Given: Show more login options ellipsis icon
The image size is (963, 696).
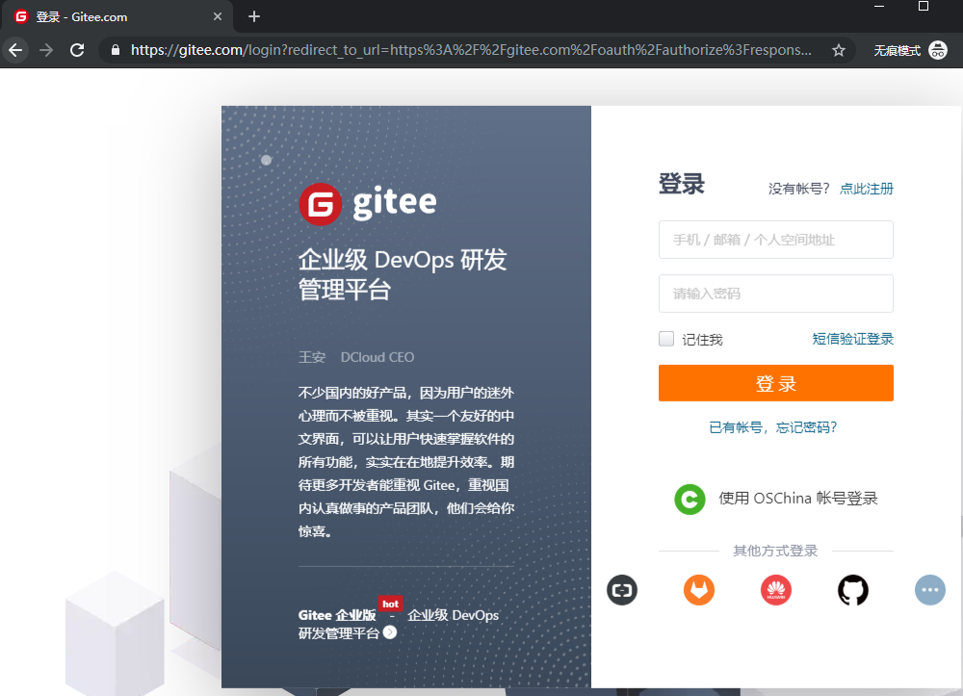Looking at the screenshot, I should [930, 590].
